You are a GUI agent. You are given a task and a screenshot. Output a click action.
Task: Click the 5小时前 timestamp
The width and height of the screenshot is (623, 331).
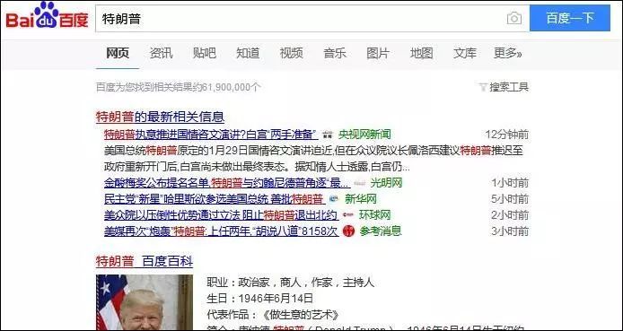click(510, 199)
